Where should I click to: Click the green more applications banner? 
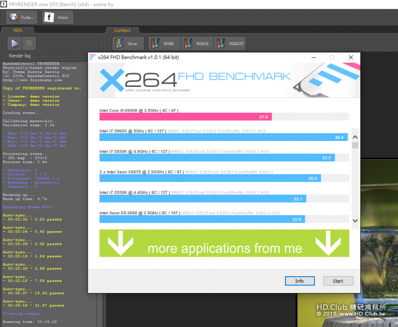click(x=224, y=244)
